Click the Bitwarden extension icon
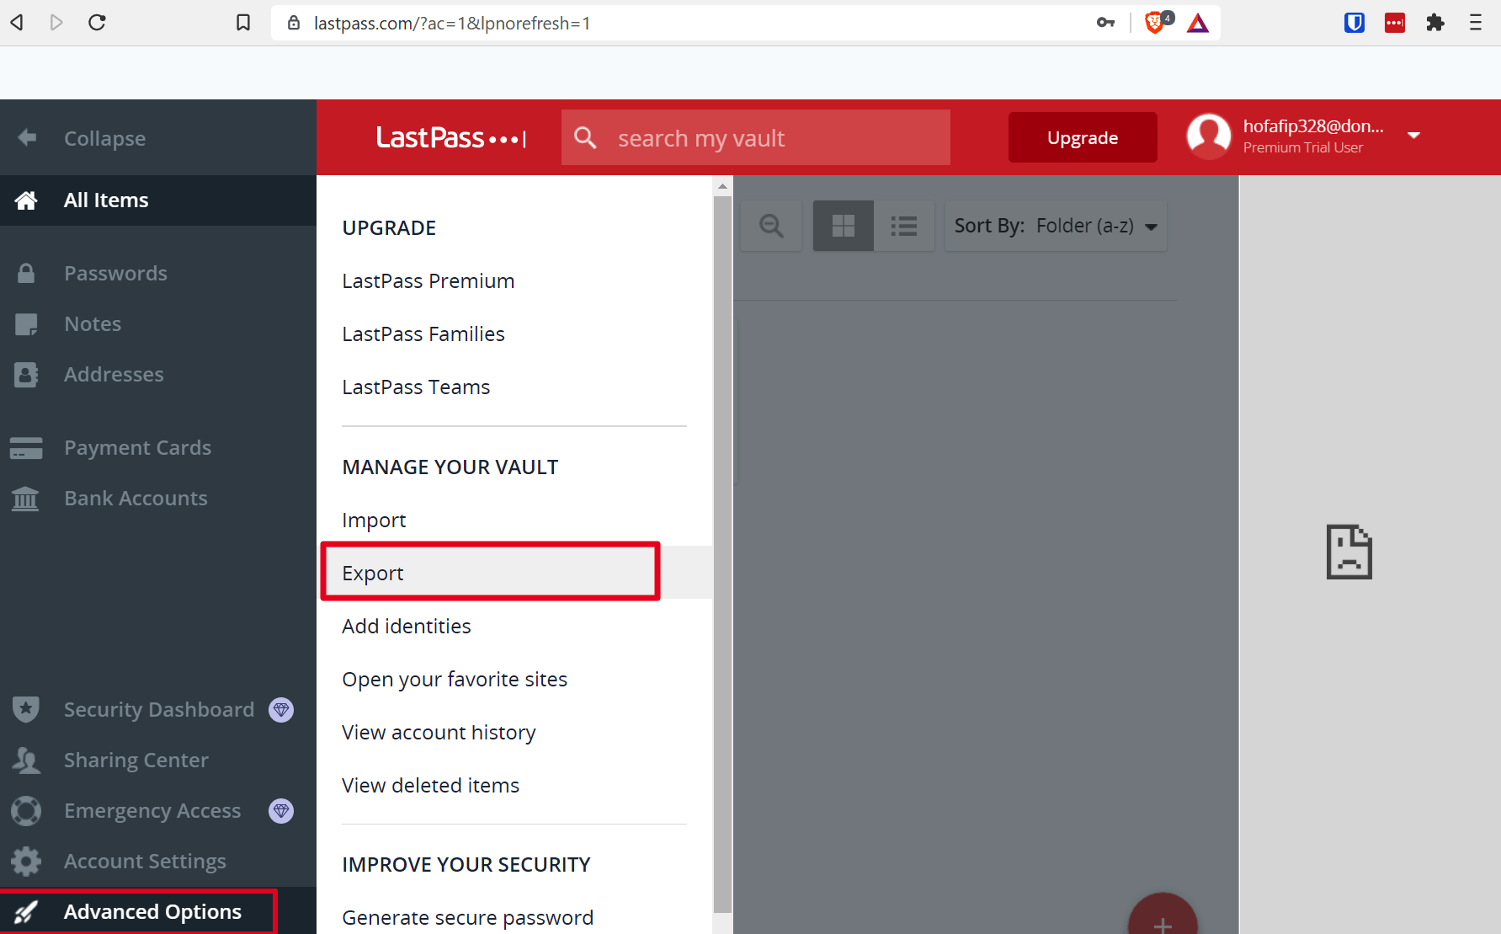This screenshot has height=934, width=1501. [x=1354, y=23]
